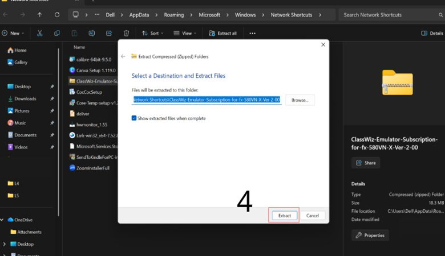Click the back arrow in extract dialog
Screen dimensions: 445x256
(123, 56)
